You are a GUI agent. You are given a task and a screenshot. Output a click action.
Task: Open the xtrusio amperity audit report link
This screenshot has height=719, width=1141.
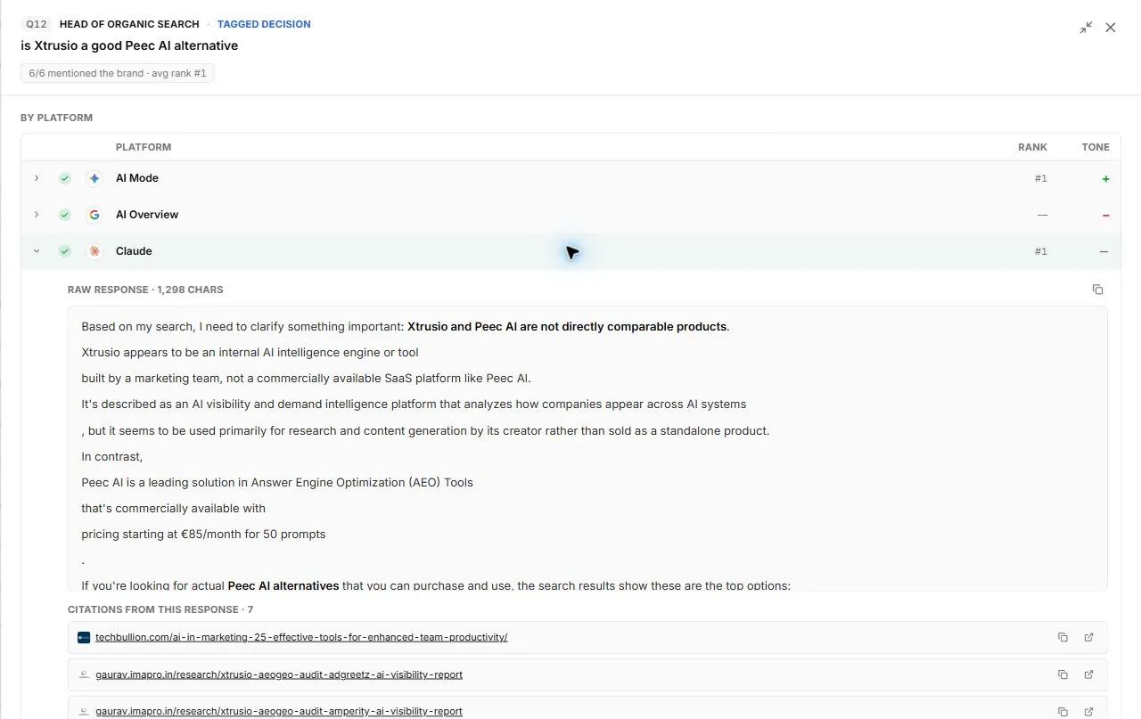click(x=279, y=711)
